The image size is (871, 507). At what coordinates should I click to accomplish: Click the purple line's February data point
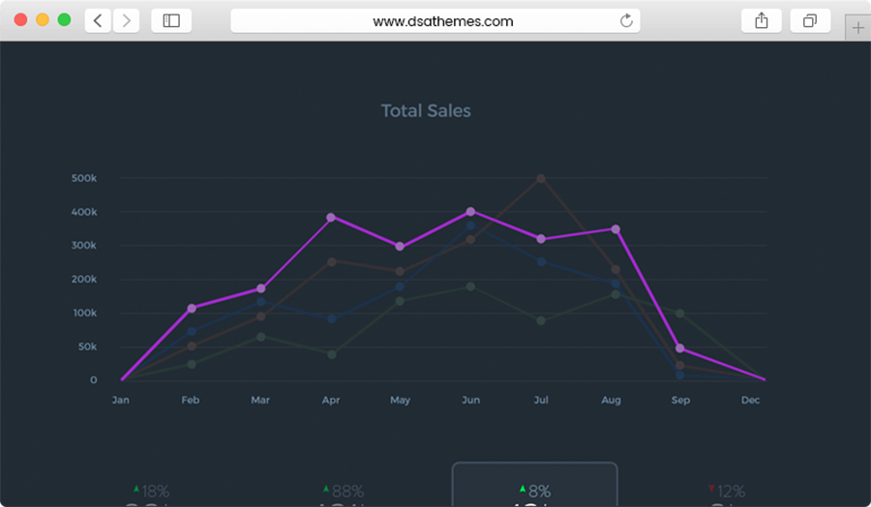point(192,309)
